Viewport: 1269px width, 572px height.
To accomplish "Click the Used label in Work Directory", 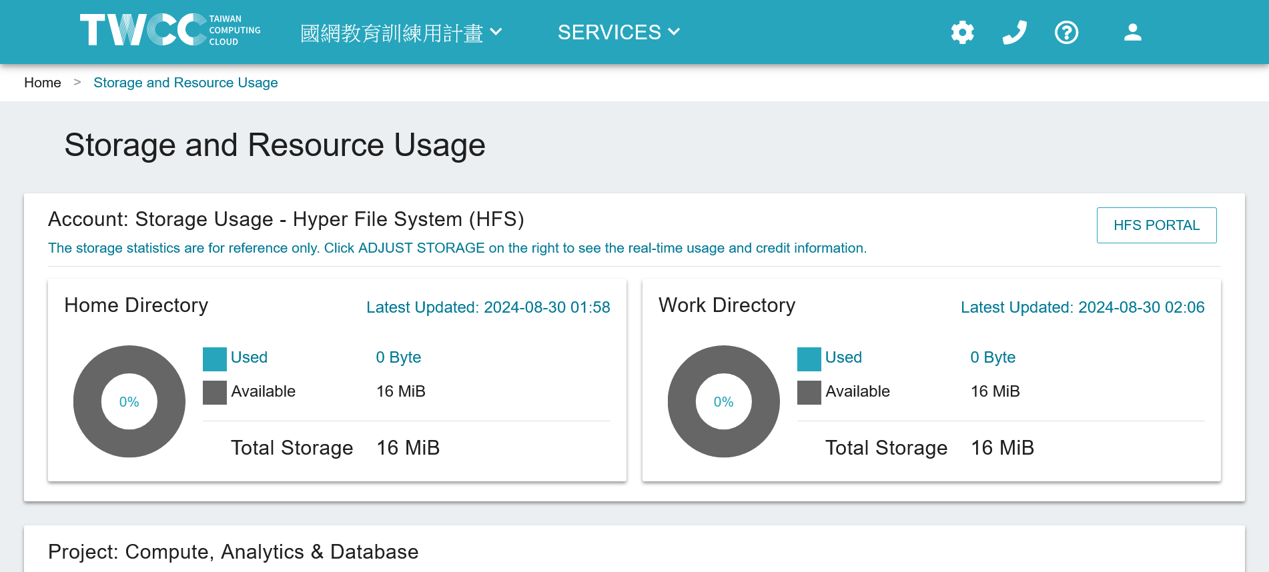I will [x=844, y=357].
